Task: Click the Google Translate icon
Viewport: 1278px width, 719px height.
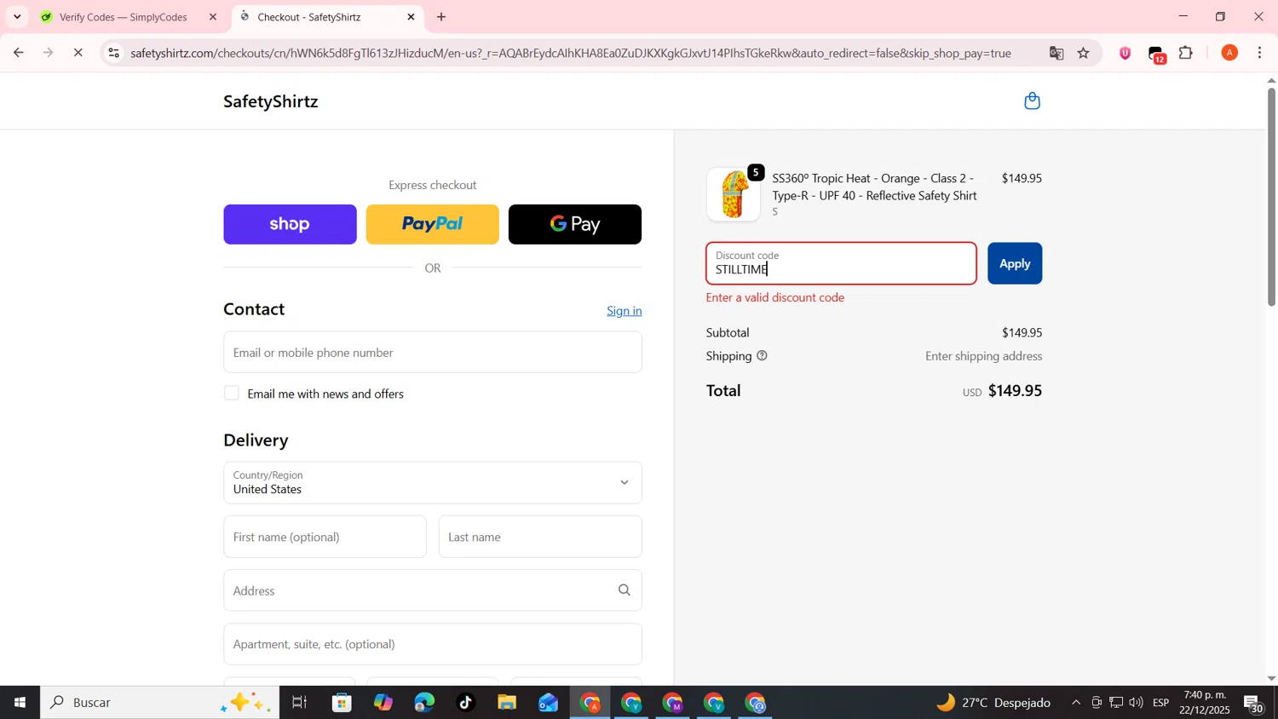Action: coord(1056,53)
